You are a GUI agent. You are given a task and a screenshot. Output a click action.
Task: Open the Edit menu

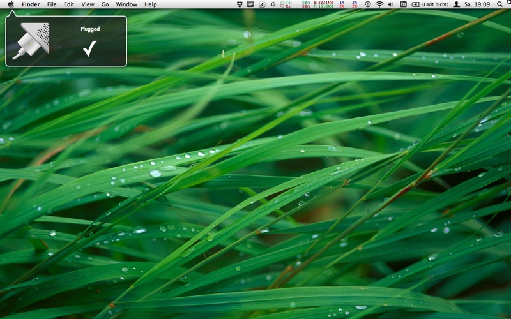click(69, 4)
